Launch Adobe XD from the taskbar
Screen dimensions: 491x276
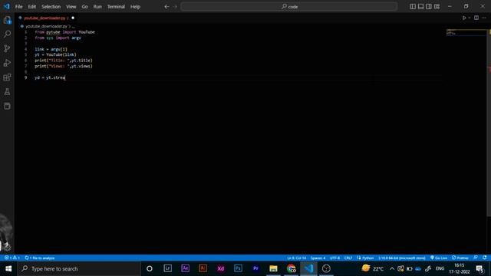pyautogui.click(x=220, y=268)
